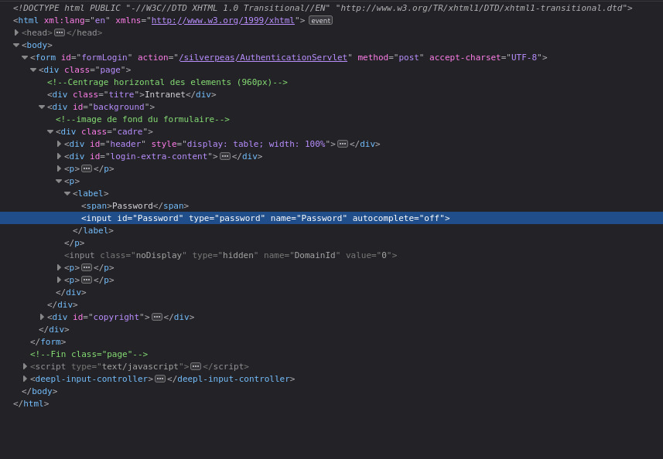Click the name="DomainId" attribute value
This screenshot has height=459, width=663.
(x=315, y=256)
